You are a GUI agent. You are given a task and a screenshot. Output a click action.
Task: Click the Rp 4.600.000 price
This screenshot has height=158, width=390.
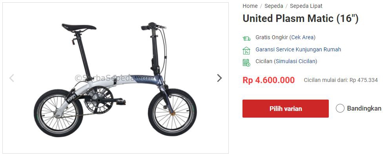point(269,80)
